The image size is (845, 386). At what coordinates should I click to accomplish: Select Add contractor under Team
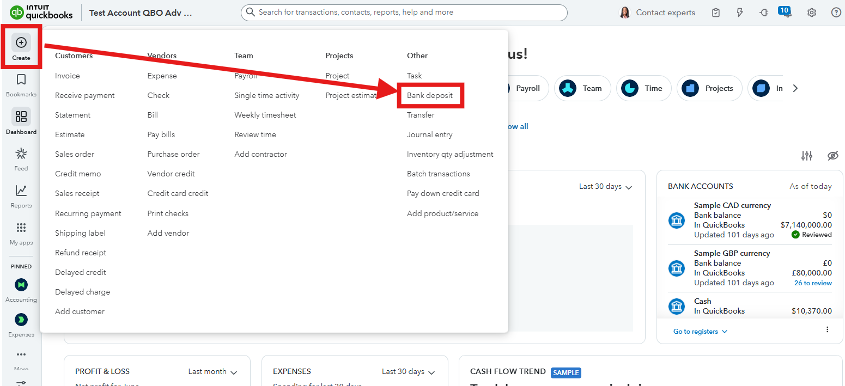[260, 155]
